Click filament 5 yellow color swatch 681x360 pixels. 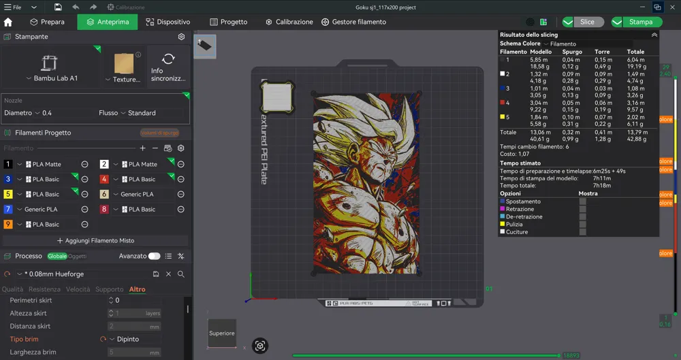click(x=7, y=194)
